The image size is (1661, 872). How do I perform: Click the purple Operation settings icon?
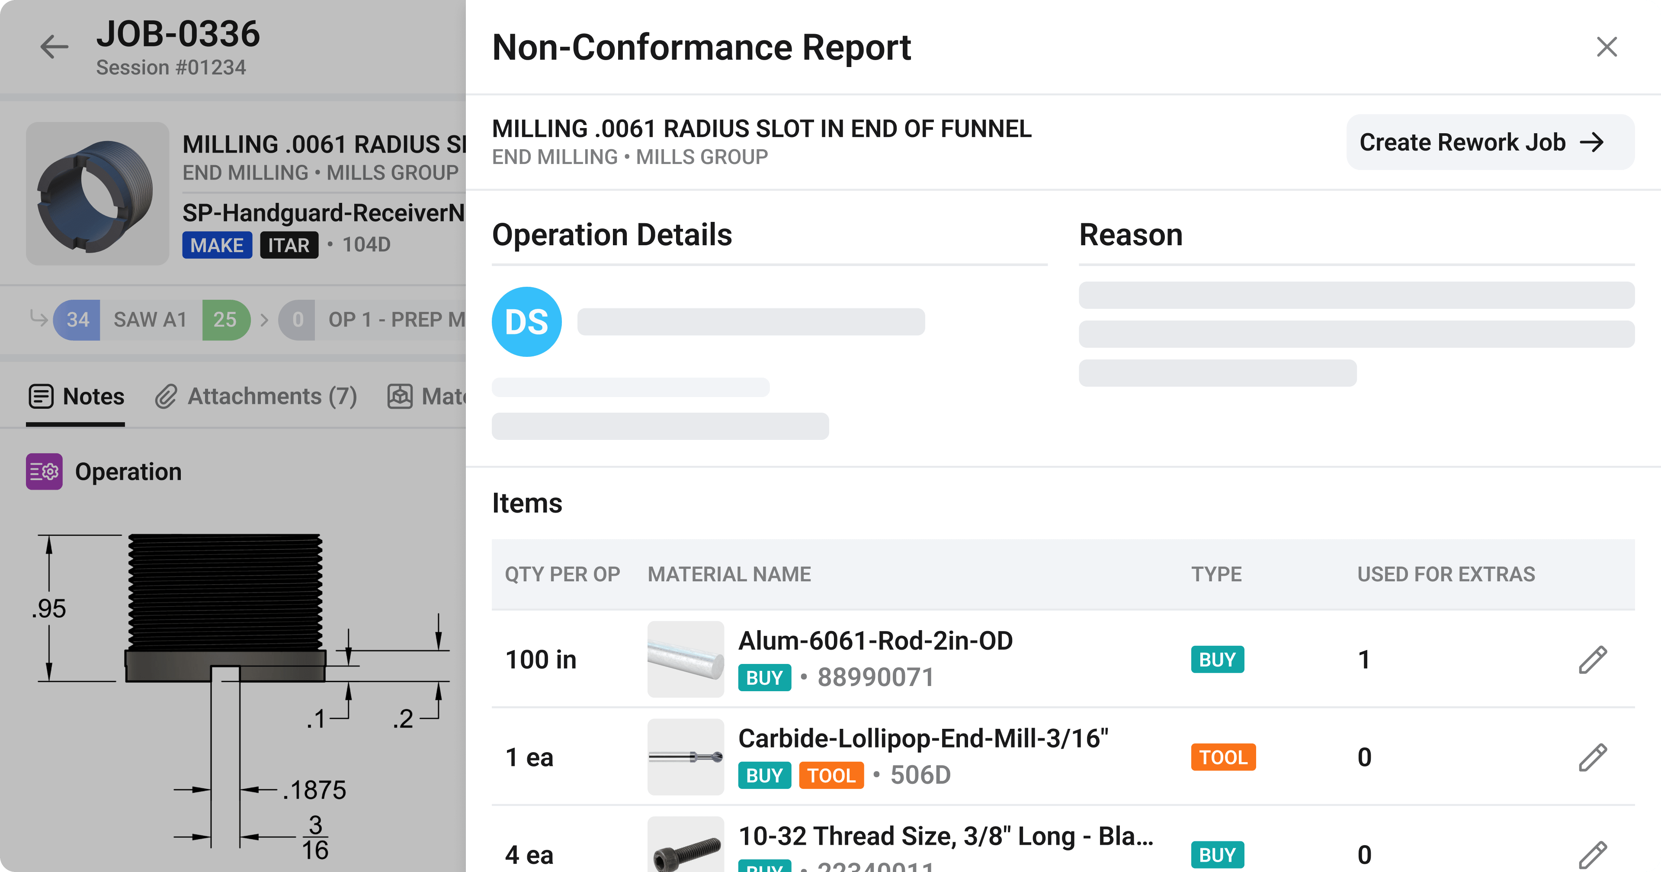point(44,471)
